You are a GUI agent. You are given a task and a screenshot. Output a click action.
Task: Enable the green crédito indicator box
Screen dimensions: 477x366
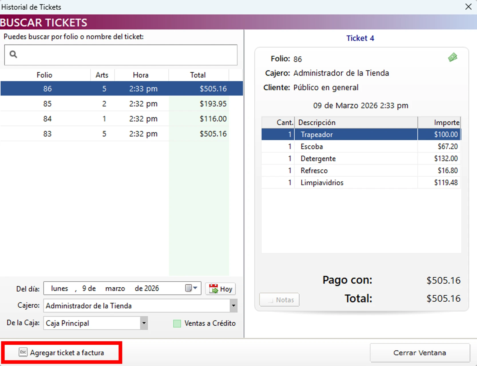[x=177, y=323]
